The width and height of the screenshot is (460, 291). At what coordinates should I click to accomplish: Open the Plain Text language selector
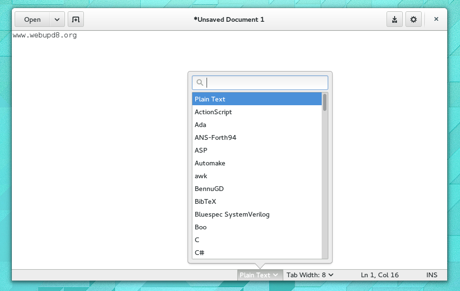260,275
